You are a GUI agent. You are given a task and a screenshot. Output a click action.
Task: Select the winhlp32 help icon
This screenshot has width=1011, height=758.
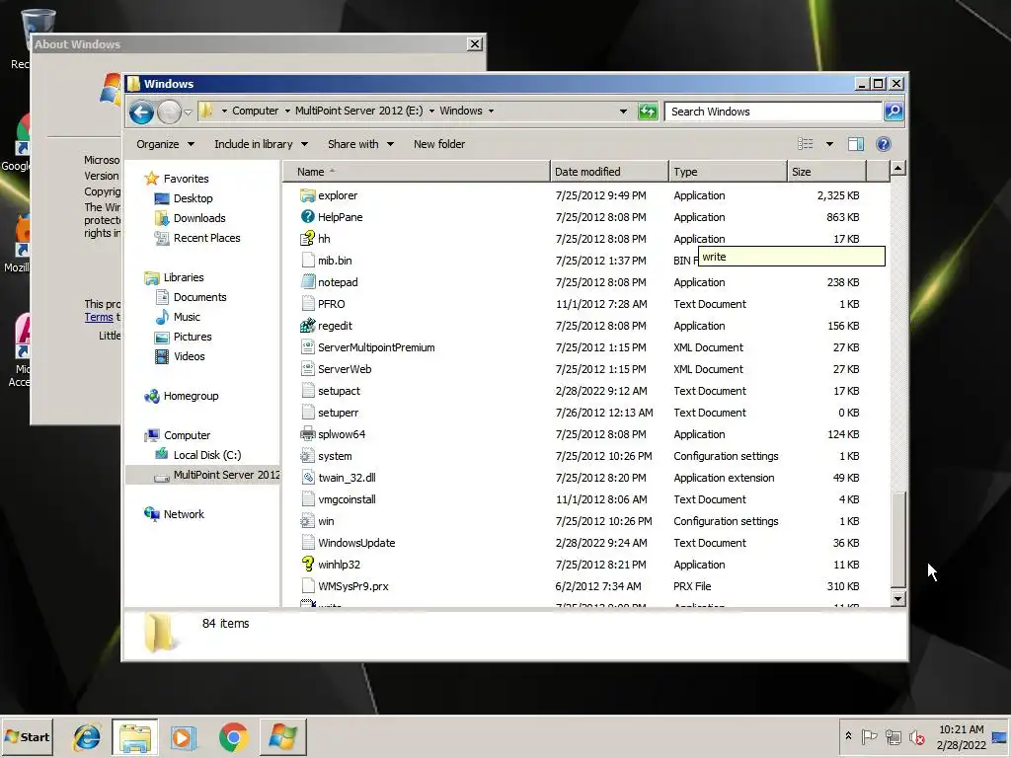(x=308, y=565)
